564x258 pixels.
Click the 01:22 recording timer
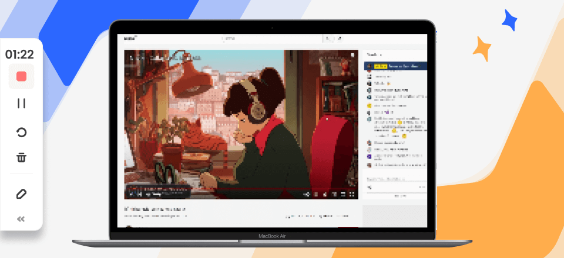tap(19, 55)
